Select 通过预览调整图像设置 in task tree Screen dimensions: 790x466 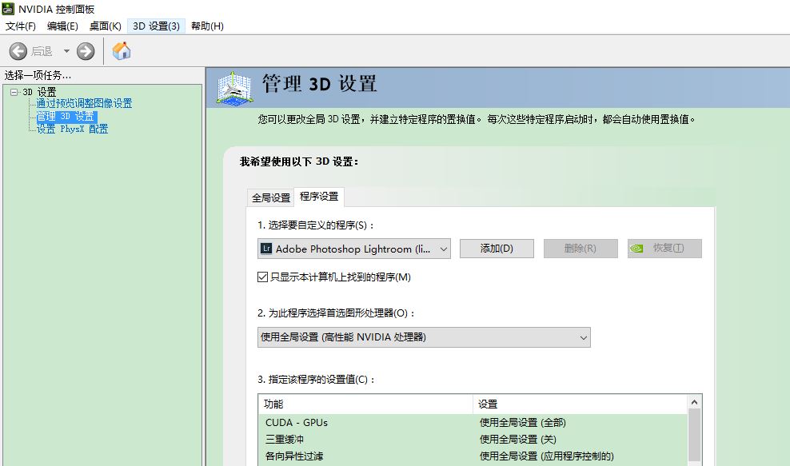84,103
